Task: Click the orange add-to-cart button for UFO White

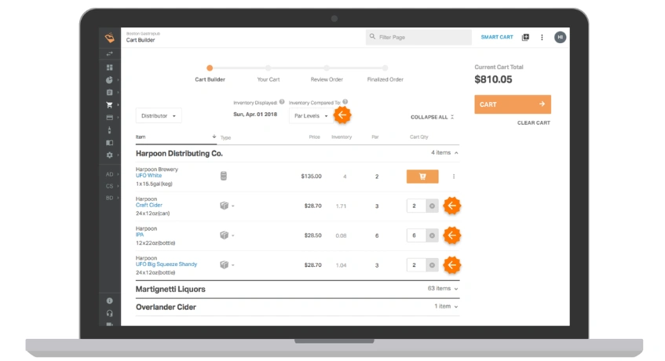Action: click(422, 177)
